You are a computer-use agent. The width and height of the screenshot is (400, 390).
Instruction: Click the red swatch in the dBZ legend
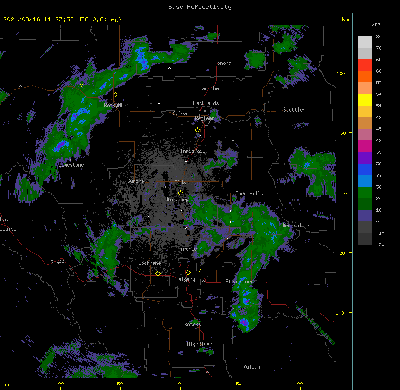[365, 65]
